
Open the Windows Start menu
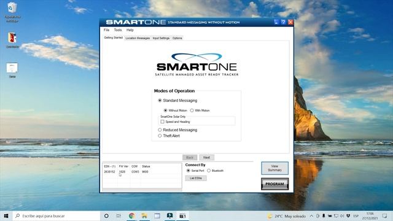click(6, 215)
